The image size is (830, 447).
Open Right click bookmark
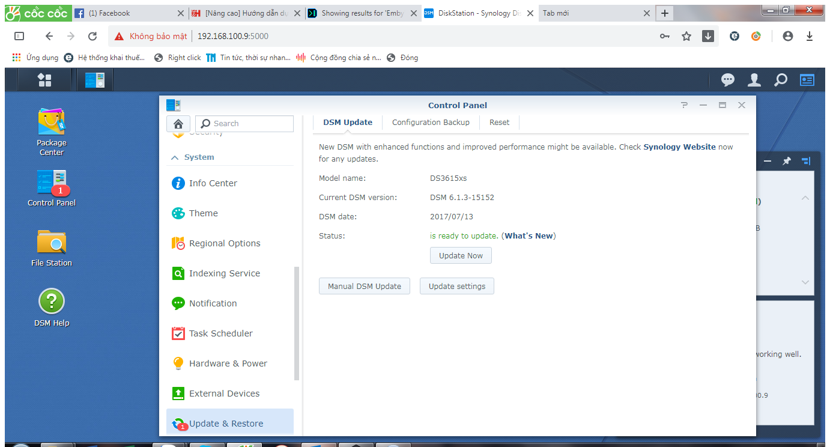178,58
